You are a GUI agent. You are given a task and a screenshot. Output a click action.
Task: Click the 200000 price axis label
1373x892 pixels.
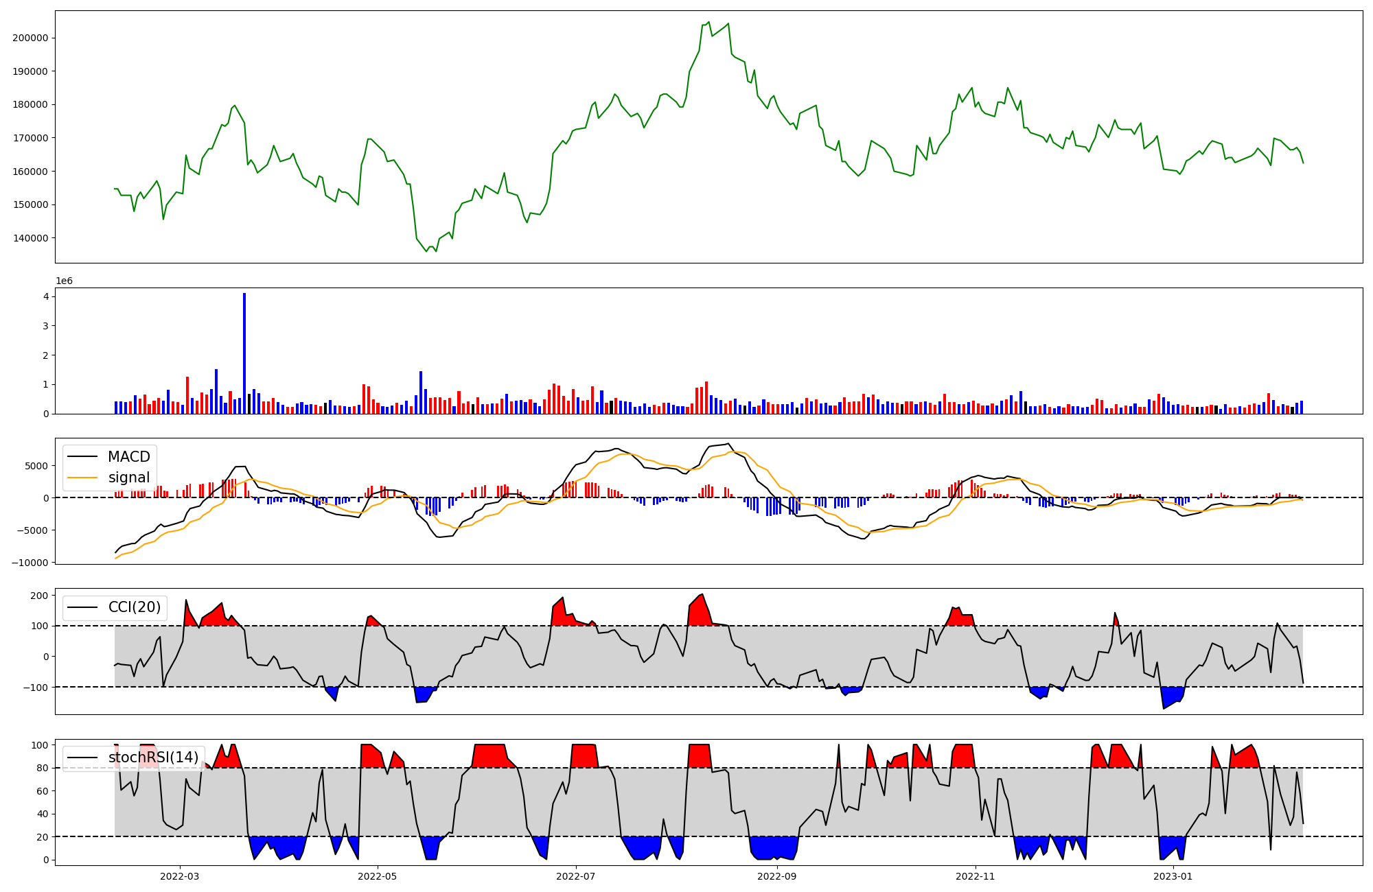click(30, 38)
